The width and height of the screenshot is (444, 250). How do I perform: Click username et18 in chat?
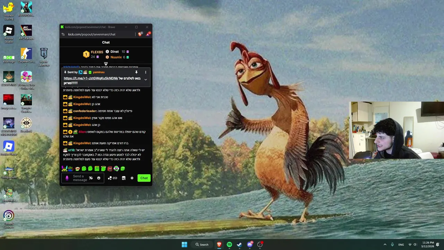click(71, 150)
